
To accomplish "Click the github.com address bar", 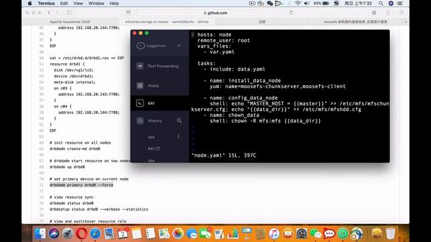I will coord(215,13).
